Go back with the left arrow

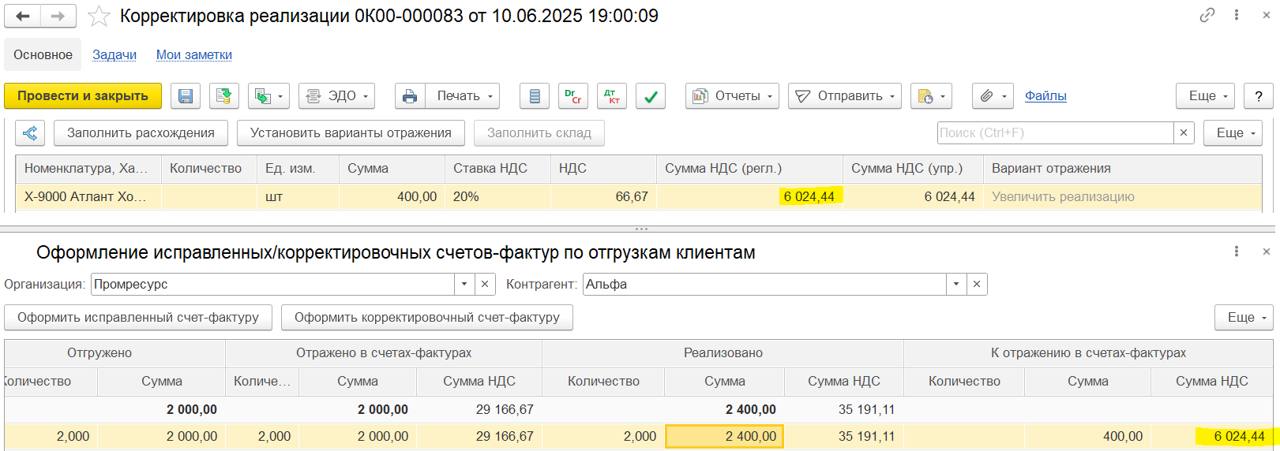23,16
